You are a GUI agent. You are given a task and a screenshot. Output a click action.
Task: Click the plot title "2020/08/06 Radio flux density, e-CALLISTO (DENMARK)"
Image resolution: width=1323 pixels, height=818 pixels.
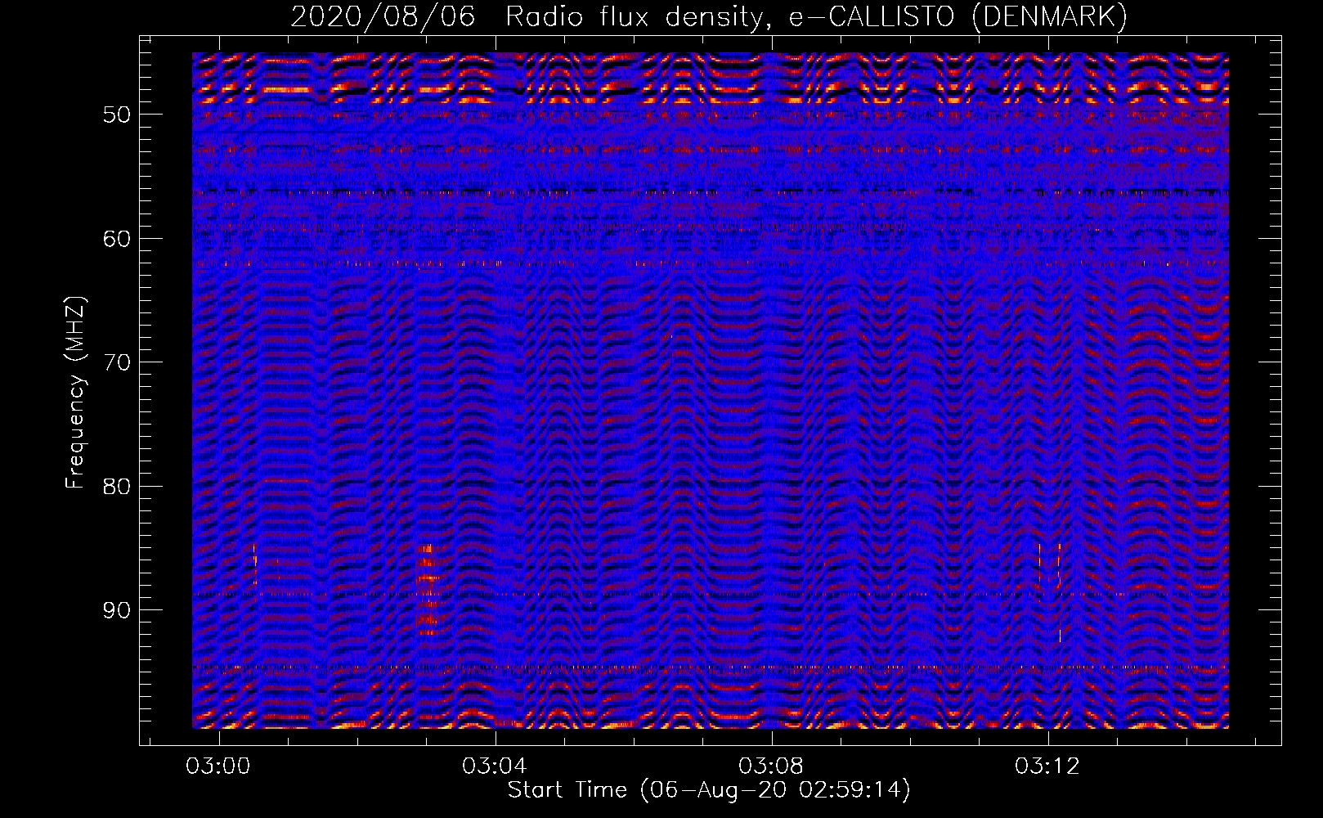(709, 17)
